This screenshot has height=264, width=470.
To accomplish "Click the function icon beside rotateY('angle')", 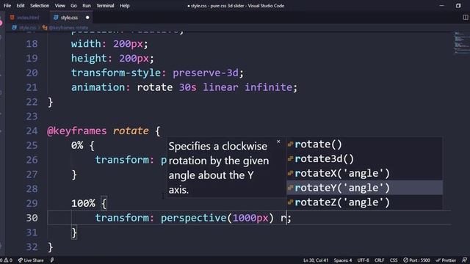I will tap(290, 188).
